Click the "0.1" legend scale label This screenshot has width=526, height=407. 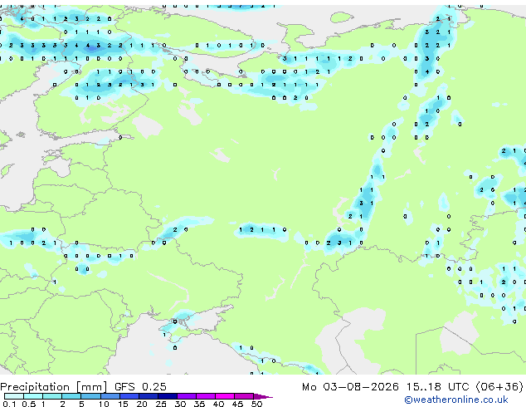tap(9, 404)
